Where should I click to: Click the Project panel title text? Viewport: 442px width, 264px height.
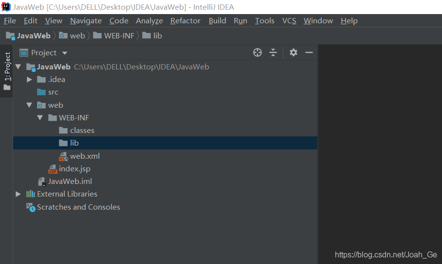[x=44, y=53]
